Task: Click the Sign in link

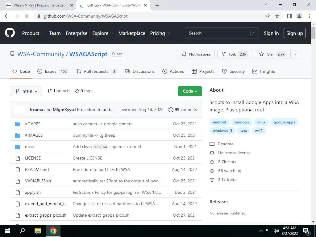Action: 271,33
